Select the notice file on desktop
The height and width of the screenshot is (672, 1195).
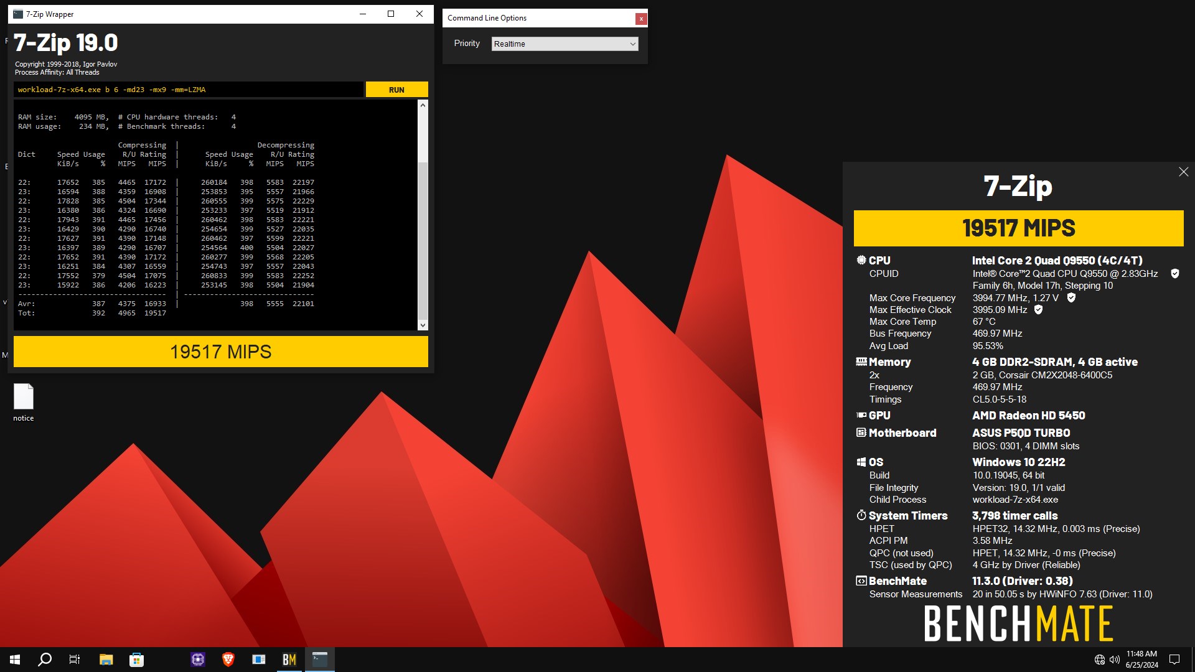24,403
